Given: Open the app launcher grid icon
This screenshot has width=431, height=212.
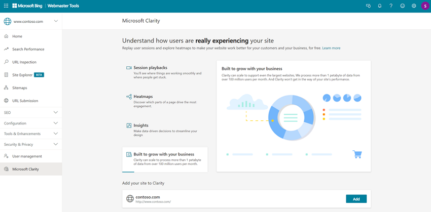Looking at the screenshot, I should 6,6.
